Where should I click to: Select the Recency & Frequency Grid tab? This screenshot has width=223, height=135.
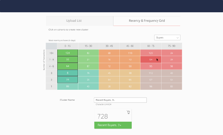147,21
